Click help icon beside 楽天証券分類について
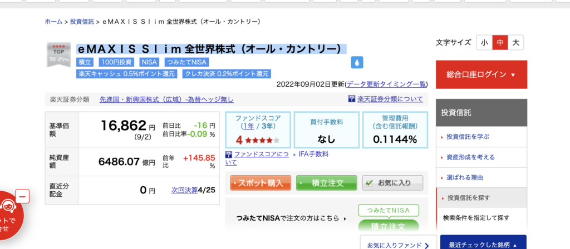The image size is (570, 249). click(x=352, y=99)
